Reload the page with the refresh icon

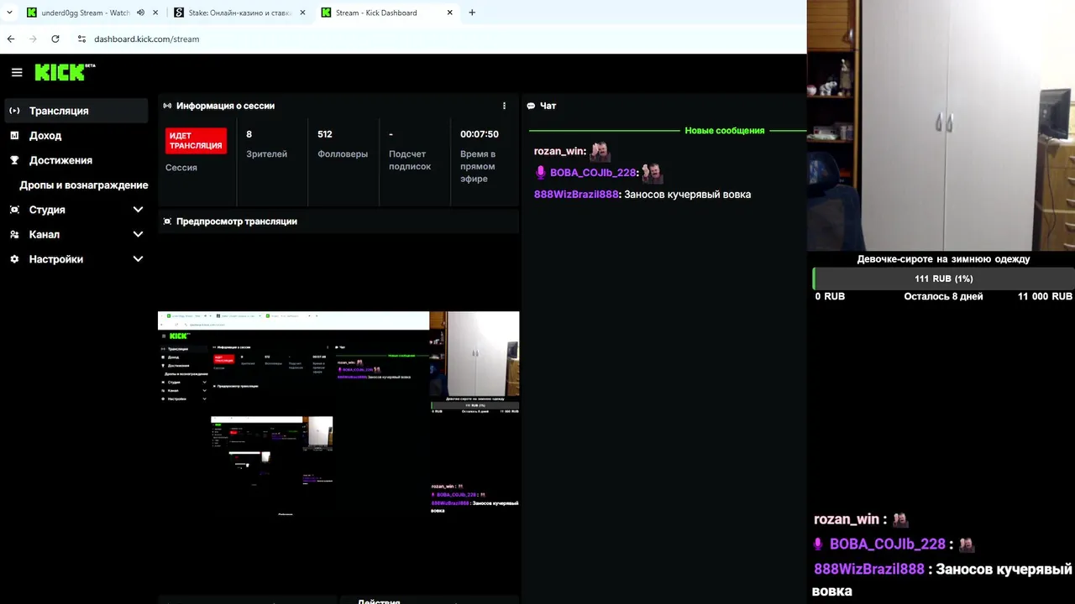[x=55, y=39]
